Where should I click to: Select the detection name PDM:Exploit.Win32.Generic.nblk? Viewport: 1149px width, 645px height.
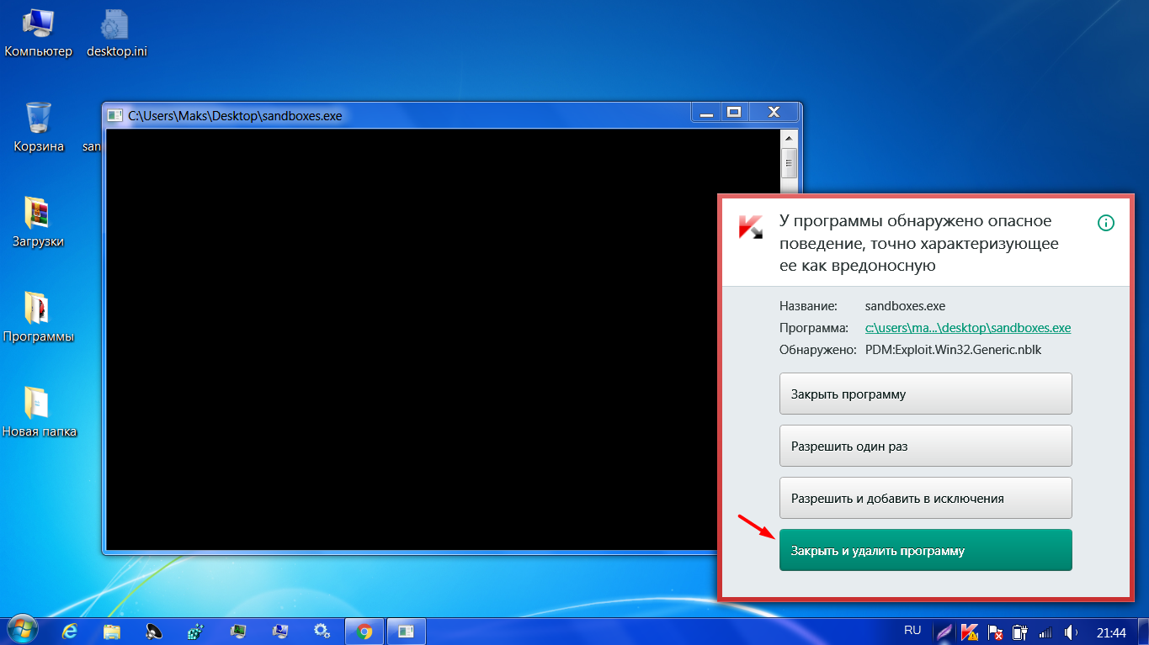(954, 349)
